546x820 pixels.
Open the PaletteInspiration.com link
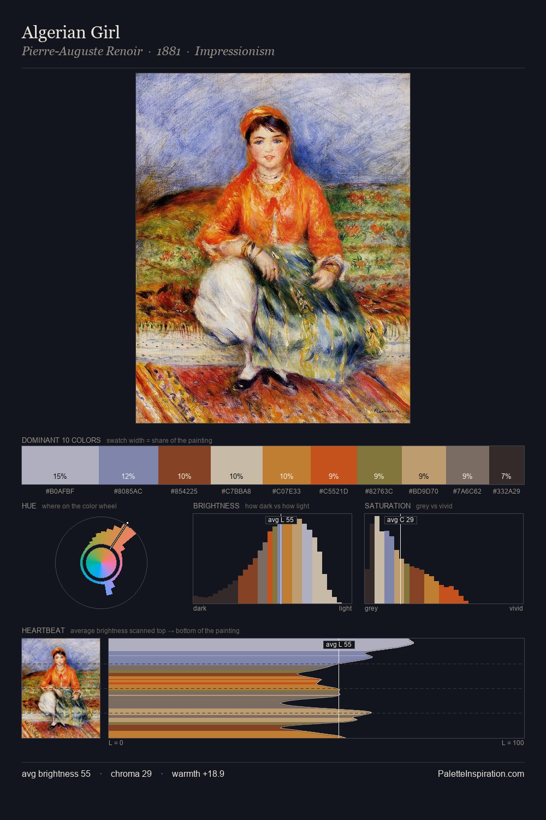coord(481,774)
